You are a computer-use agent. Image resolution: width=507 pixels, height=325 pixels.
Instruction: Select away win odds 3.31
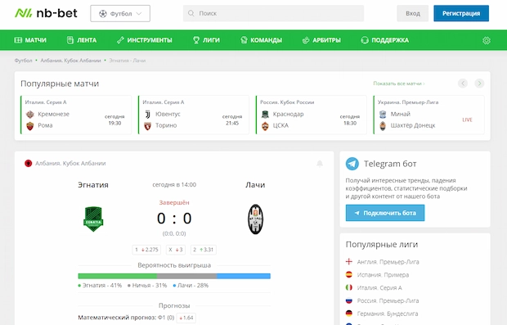click(203, 250)
